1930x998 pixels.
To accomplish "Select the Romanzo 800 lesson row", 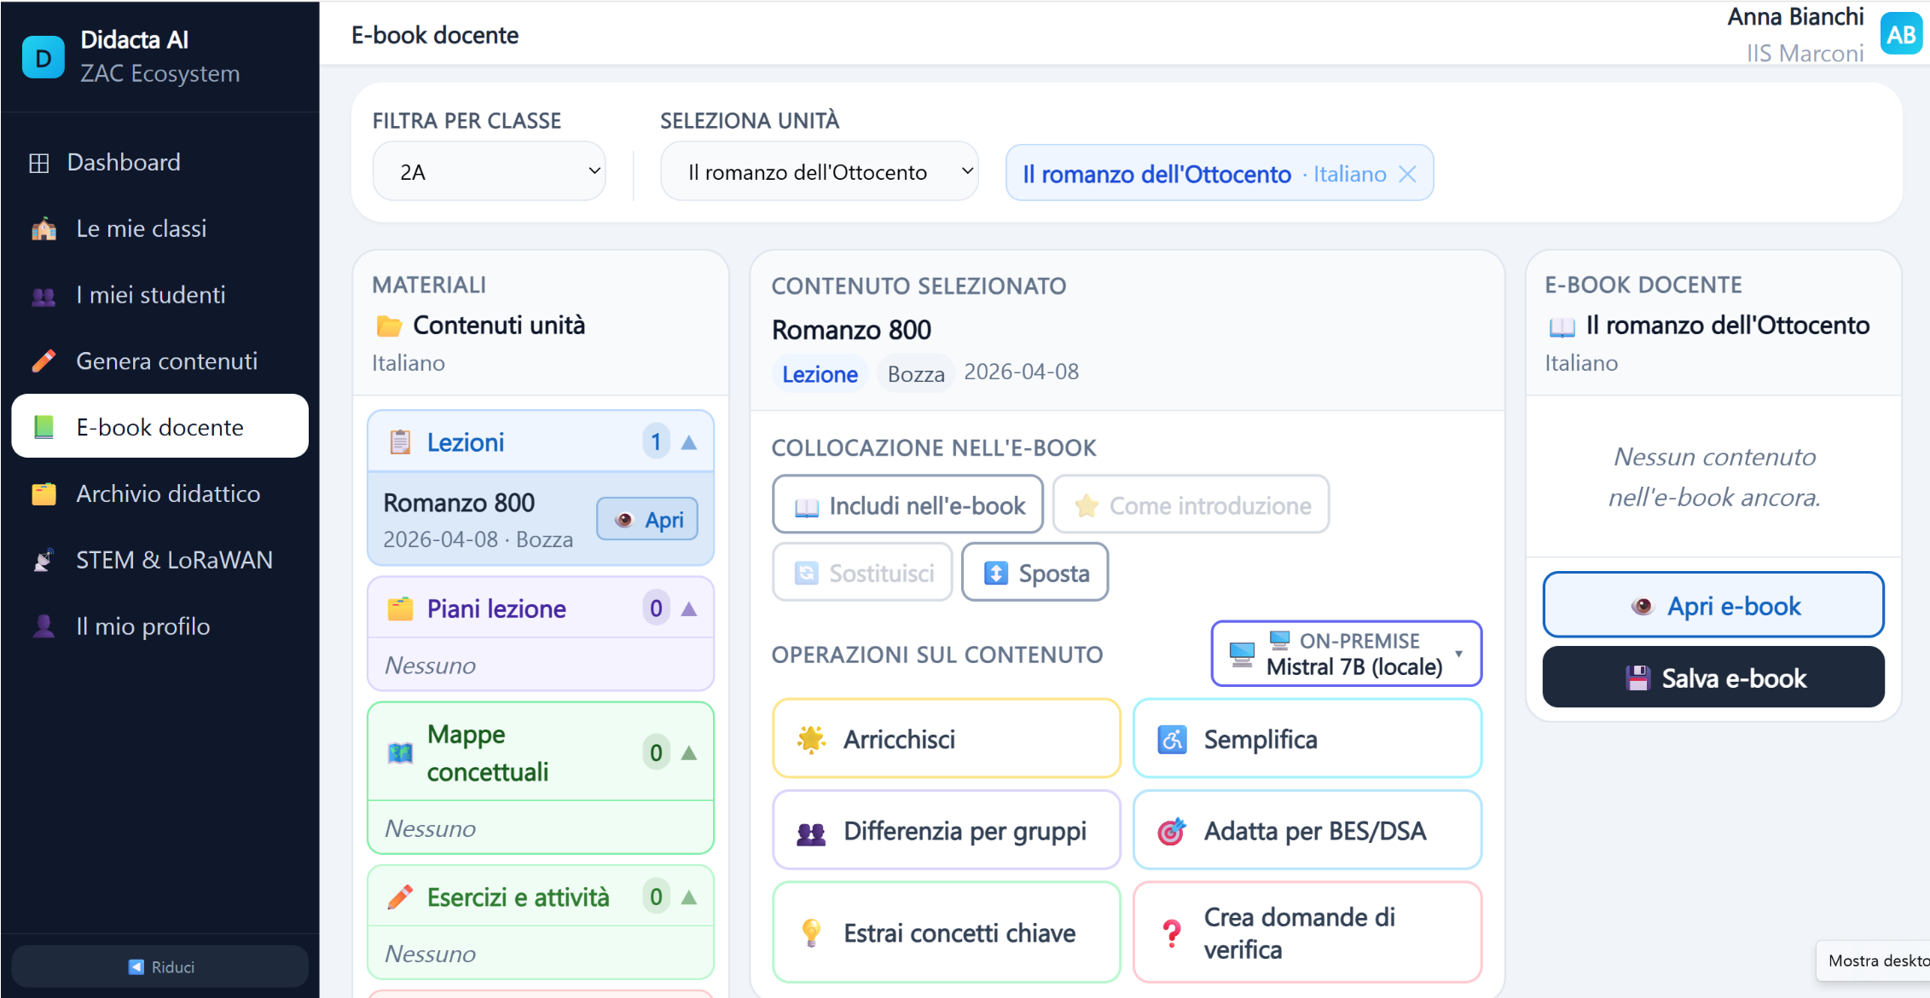I will click(540, 519).
